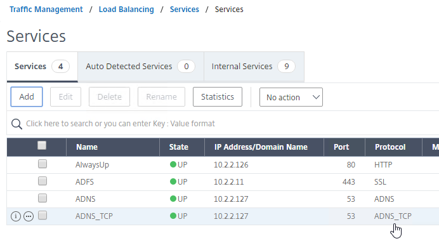
Task: Click green UP status dot for ADFS
Action: [173, 181]
